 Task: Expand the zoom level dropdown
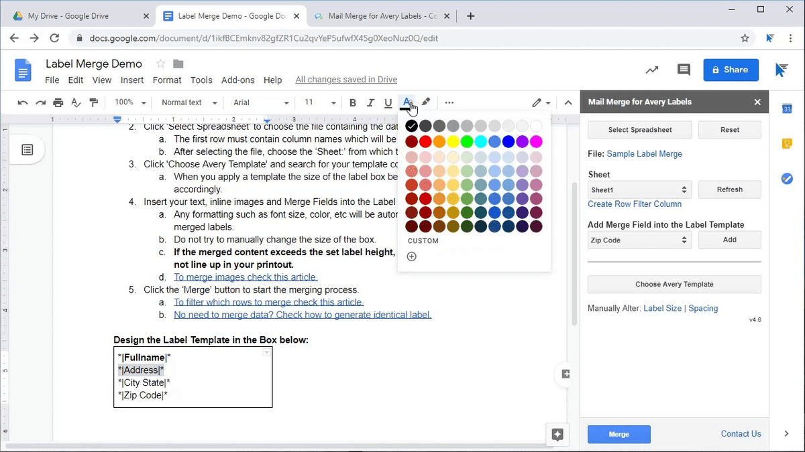click(x=129, y=102)
